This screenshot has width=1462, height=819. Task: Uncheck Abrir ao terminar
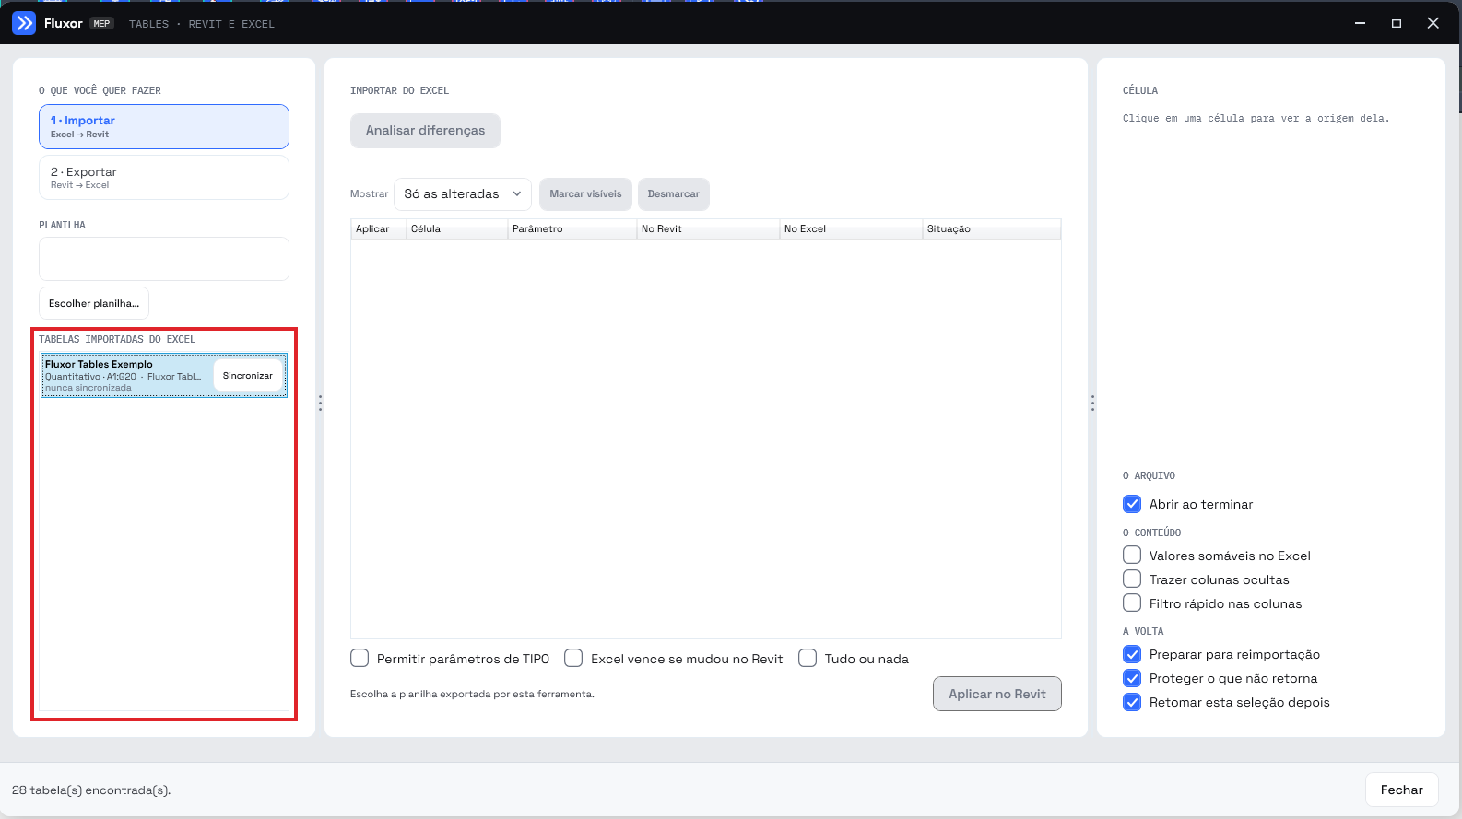(x=1132, y=504)
